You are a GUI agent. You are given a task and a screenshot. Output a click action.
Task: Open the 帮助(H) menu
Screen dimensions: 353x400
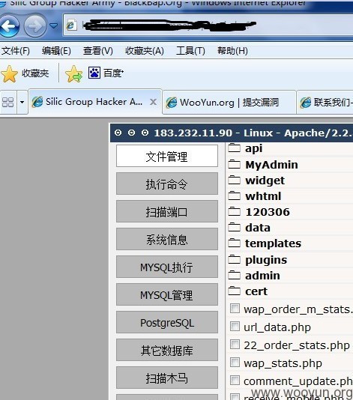tap(232, 51)
